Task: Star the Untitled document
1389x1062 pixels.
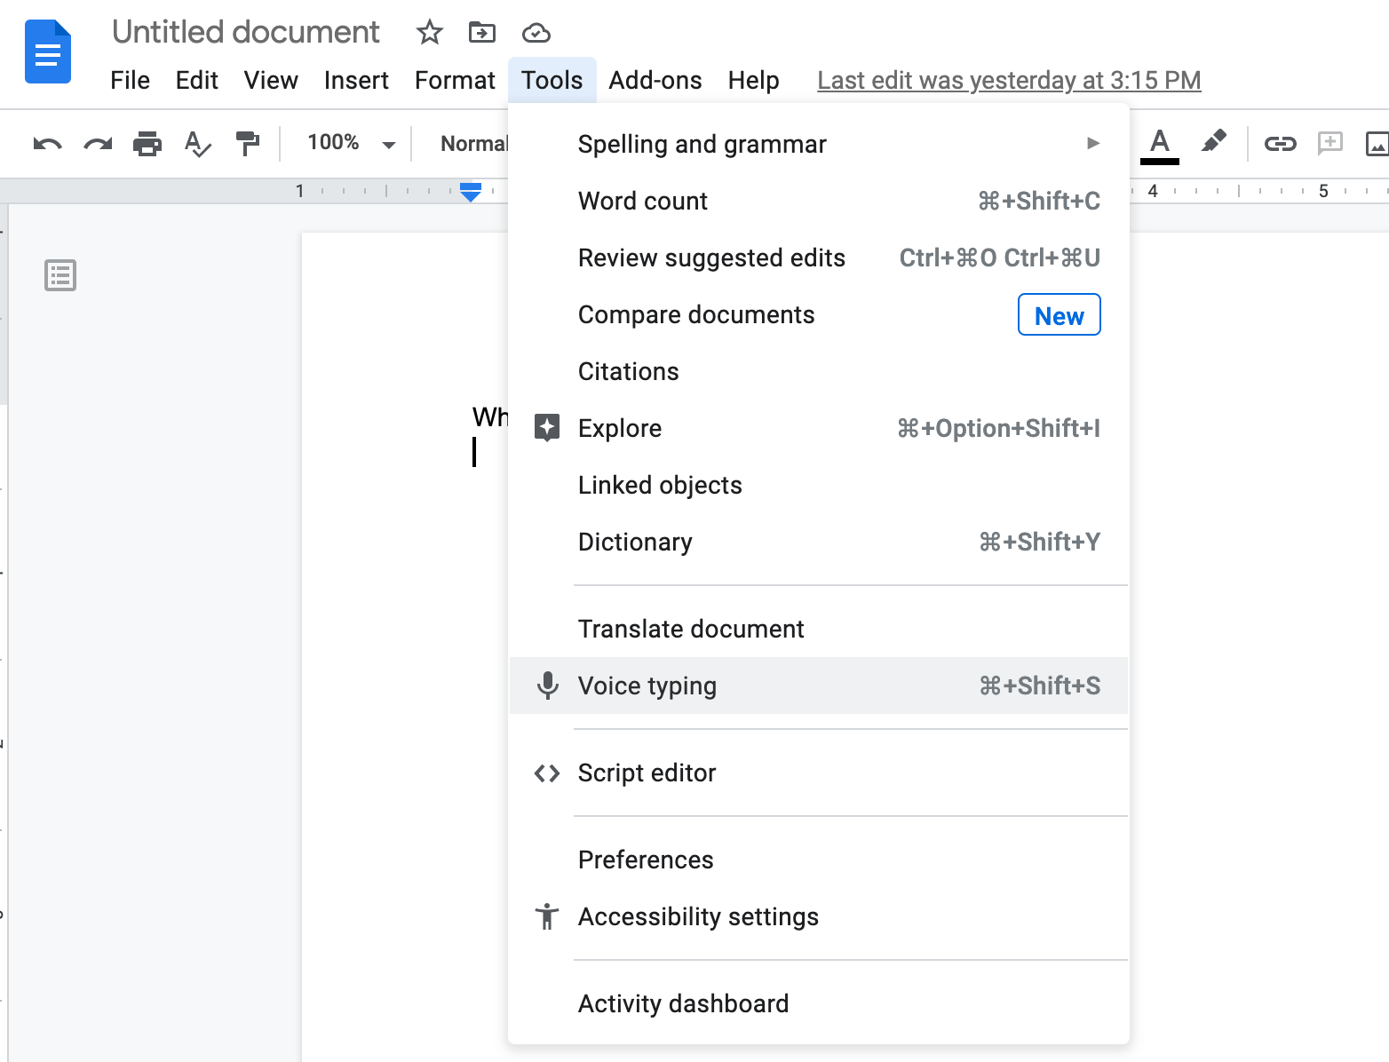Action: point(430,33)
